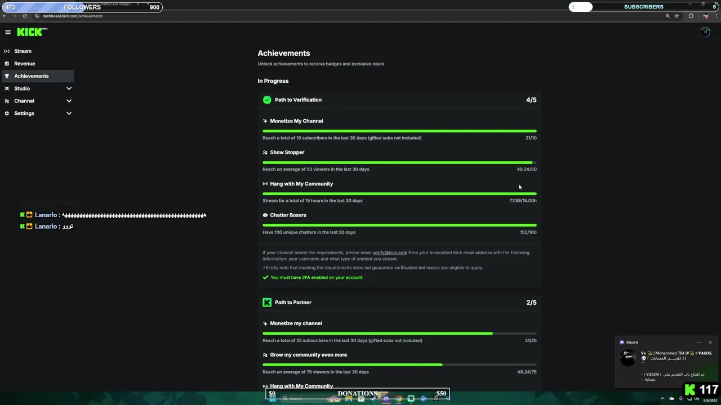This screenshot has width=721, height=405.
Task: Show hidden icons in the system tray
Action: pyautogui.click(x=662, y=398)
